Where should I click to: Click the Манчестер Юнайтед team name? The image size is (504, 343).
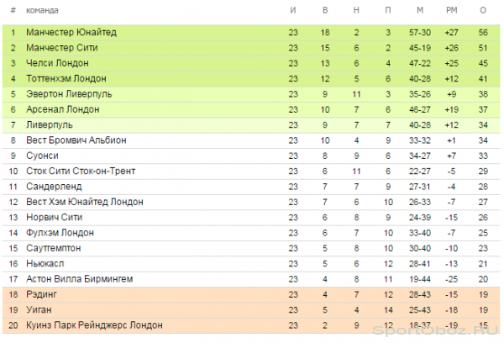[71, 33]
